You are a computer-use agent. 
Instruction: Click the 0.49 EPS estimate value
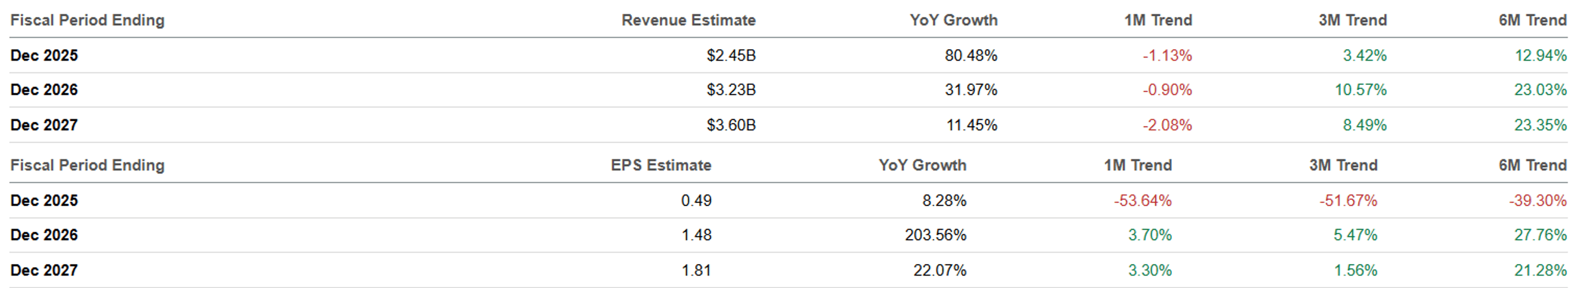[696, 201]
